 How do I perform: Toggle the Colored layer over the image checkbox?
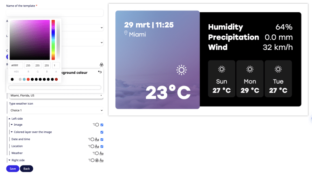[102, 132]
